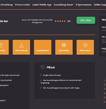Select Laden Mobile App in top navigation
This screenshot has height=109, width=106.
[42, 5]
